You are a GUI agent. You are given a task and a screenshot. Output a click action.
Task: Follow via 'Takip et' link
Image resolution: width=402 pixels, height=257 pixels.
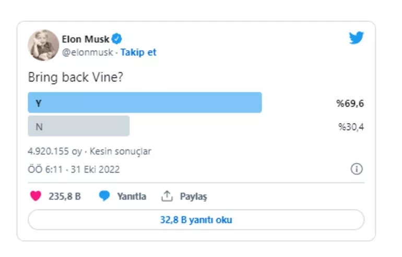(x=138, y=52)
